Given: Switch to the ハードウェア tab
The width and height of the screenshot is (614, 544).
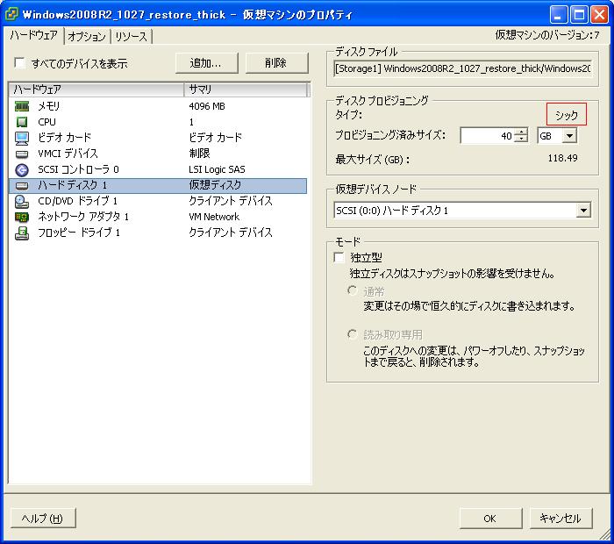Looking at the screenshot, I should point(34,36).
